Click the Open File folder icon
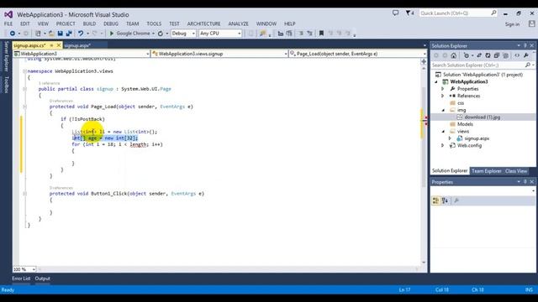 pos(51,34)
